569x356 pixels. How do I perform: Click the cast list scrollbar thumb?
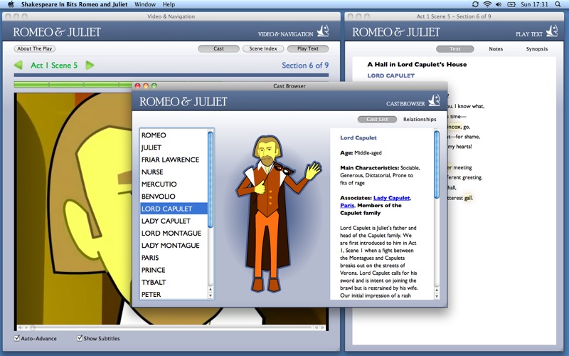point(211,179)
